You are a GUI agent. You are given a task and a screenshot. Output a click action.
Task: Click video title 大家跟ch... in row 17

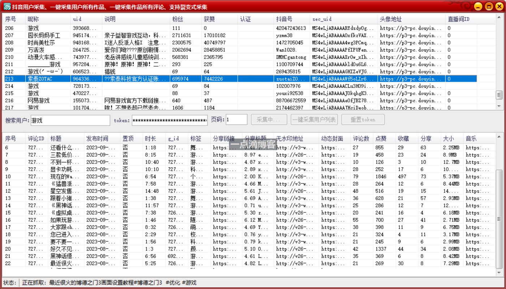(65, 227)
